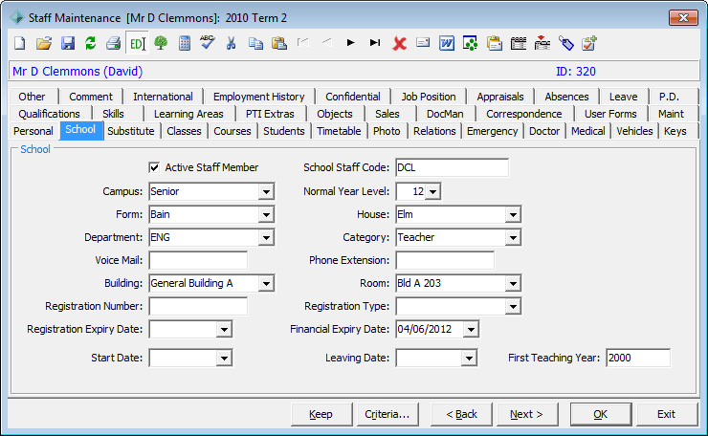Image resolution: width=708 pixels, height=436 pixels.
Task: Confirm with the OK button
Action: point(601,414)
